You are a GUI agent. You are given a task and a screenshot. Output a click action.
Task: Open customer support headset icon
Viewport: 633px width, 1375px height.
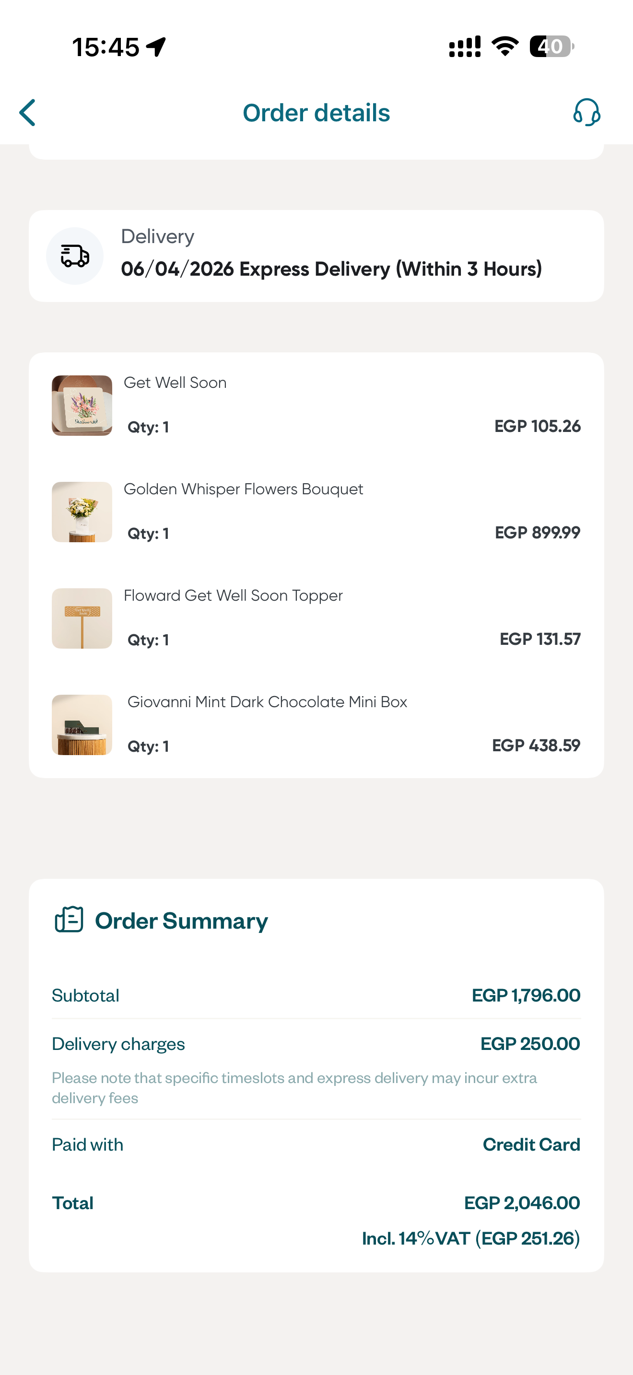tap(586, 112)
